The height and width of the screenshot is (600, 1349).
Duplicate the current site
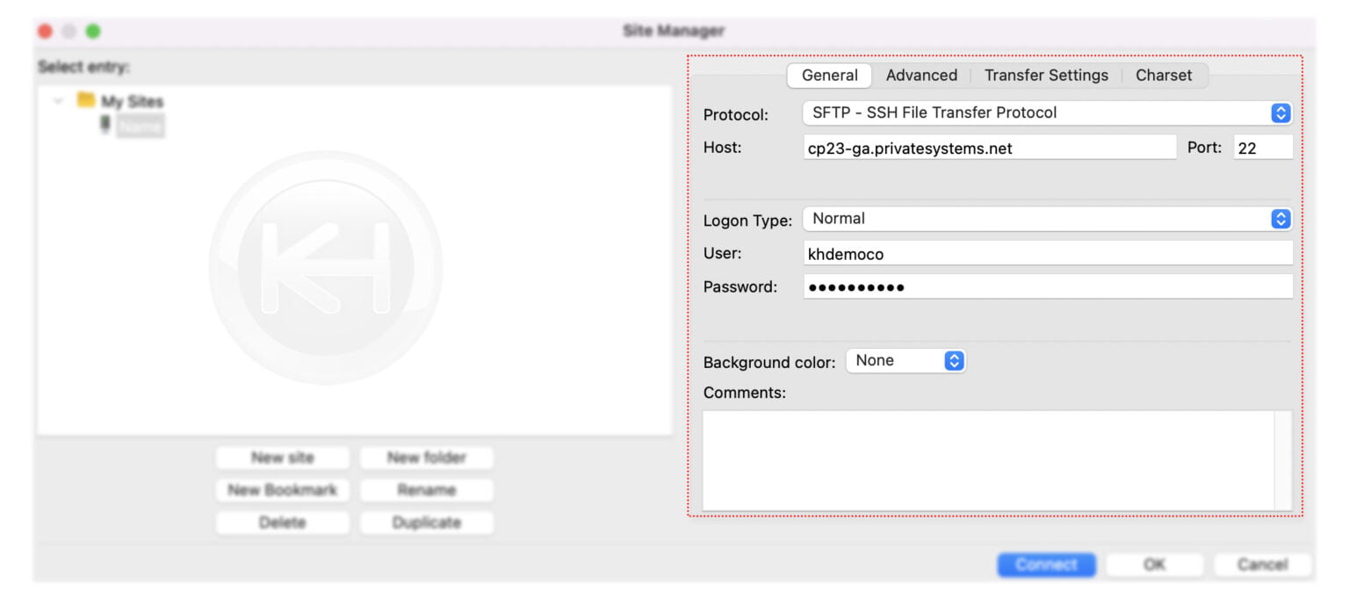pos(427,522)
